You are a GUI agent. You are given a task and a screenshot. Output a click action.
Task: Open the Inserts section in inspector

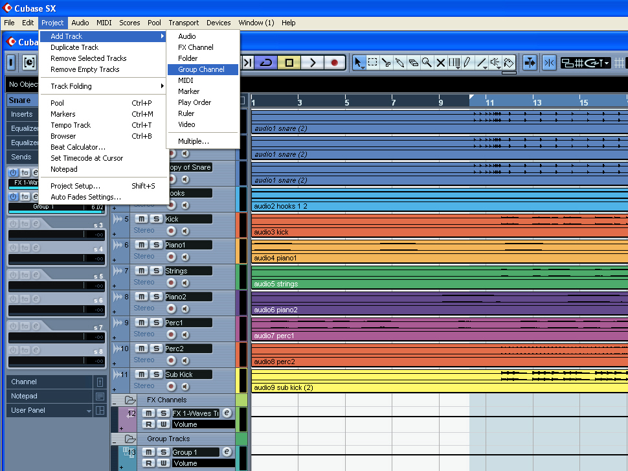[x=23, y=114]
